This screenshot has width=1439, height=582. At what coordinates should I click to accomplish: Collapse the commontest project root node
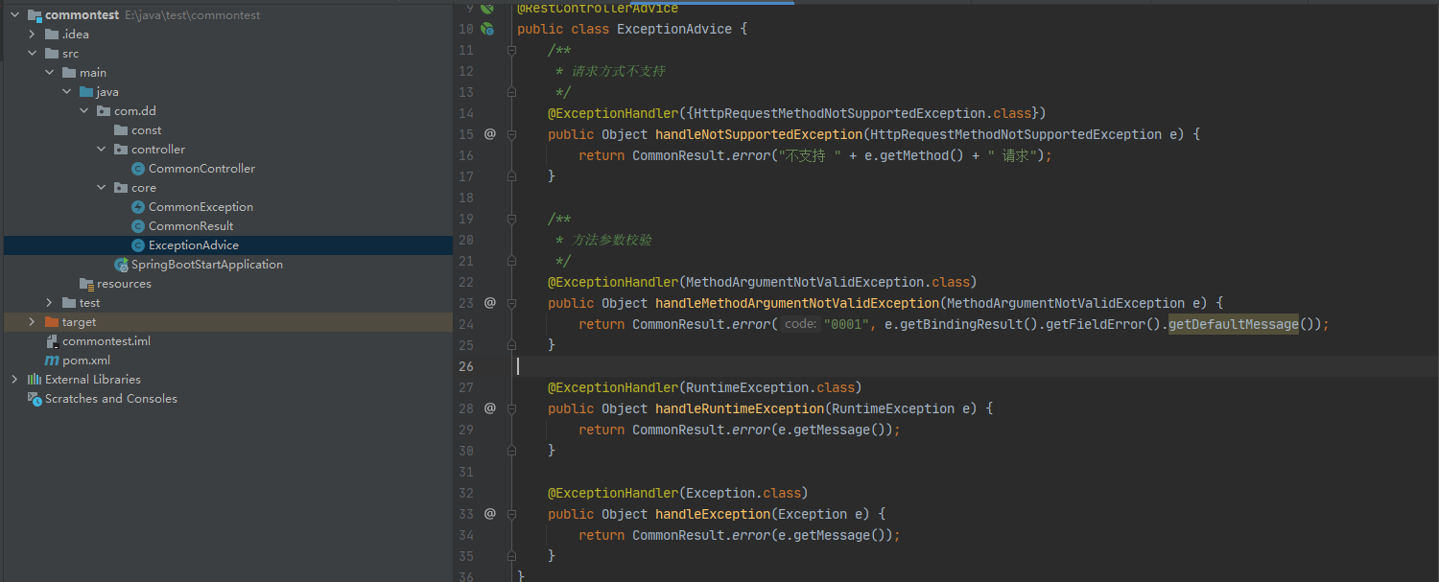coord(14,15)
